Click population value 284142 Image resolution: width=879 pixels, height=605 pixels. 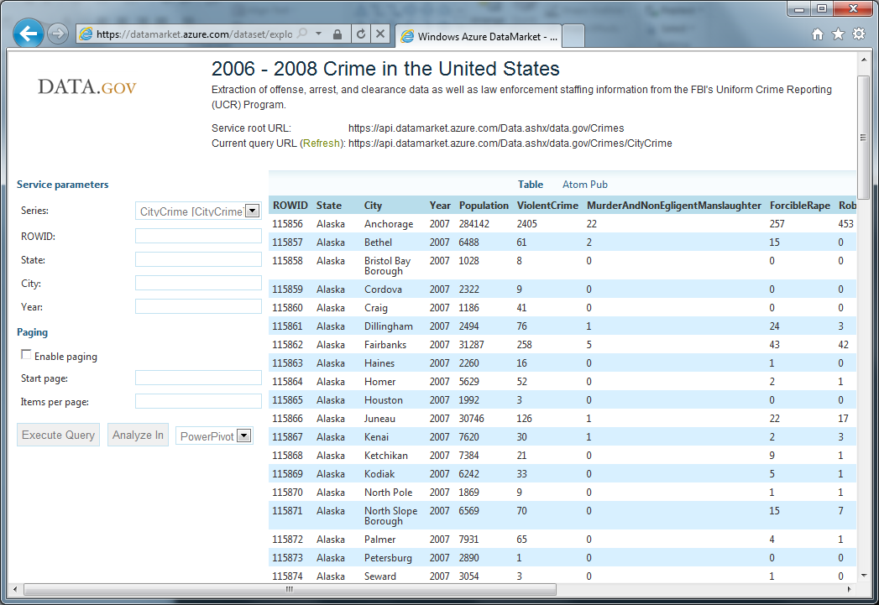click(474, 224)
